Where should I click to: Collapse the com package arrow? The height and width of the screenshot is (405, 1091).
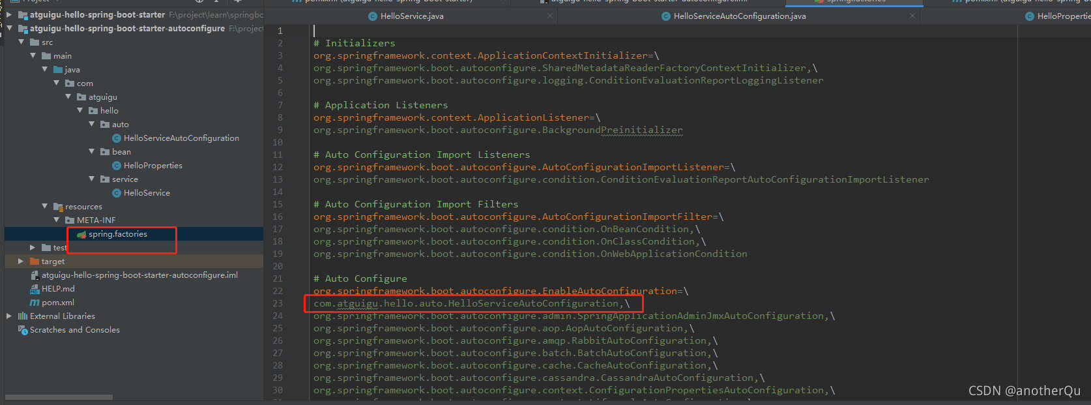(x=56, y=83)
